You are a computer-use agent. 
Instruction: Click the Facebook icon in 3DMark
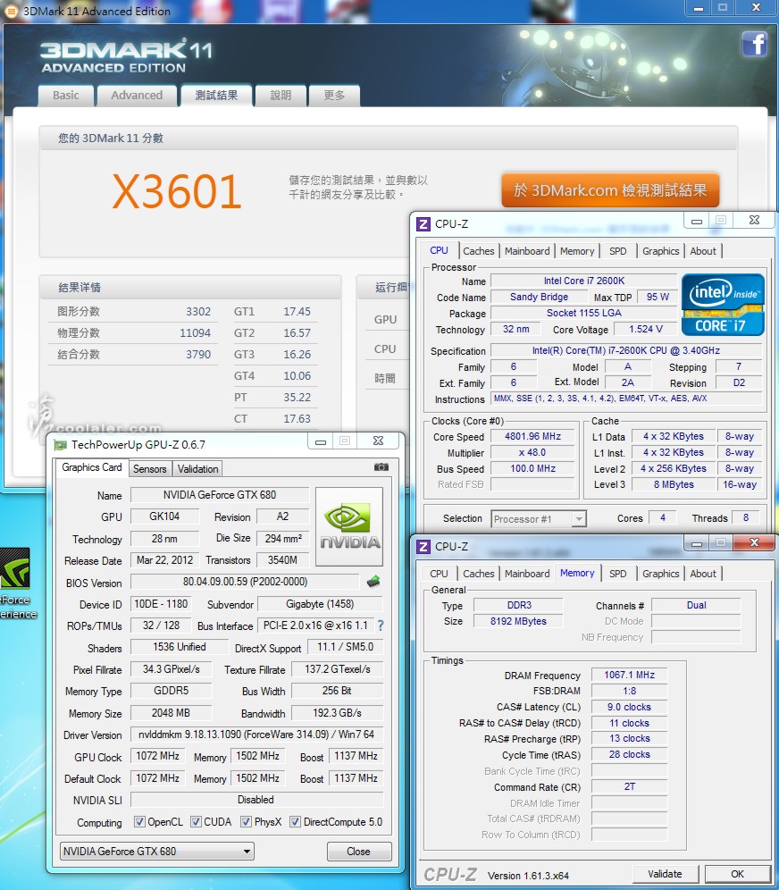coord(755,44)
